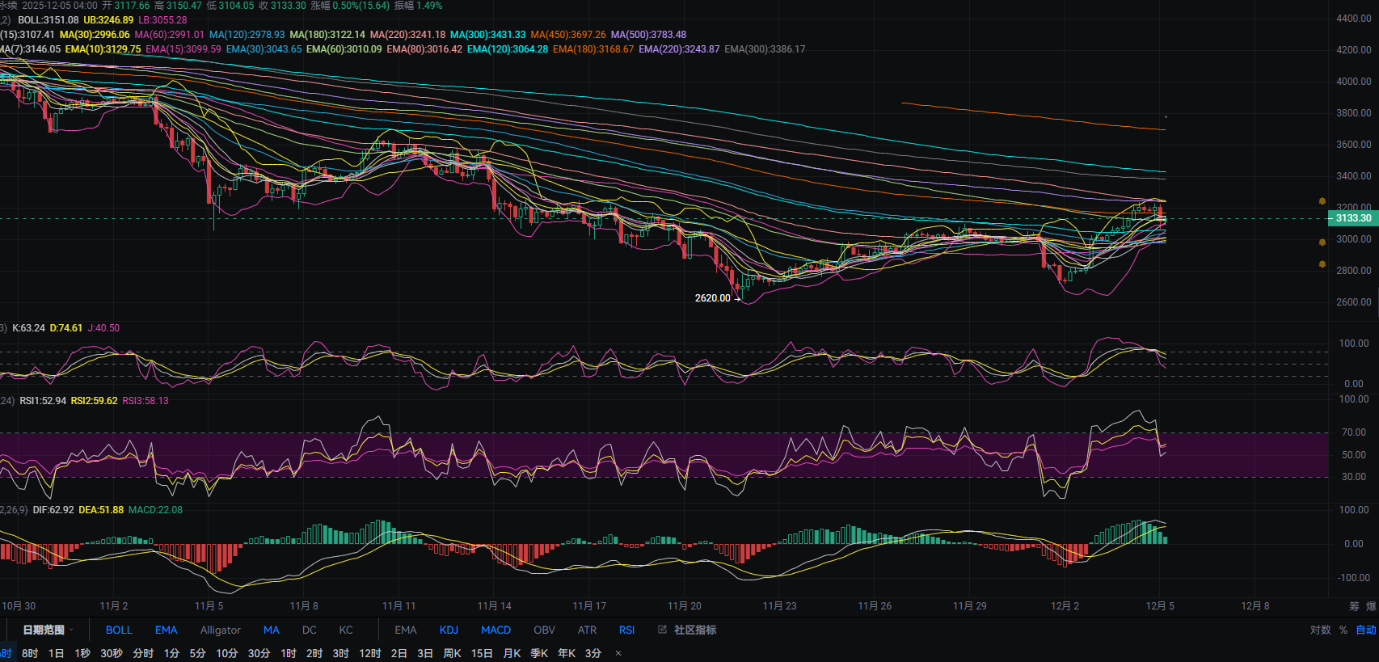
Task: Click the 自动 auto scale button
Action: pyautogui.click(x=1365, y=630)
